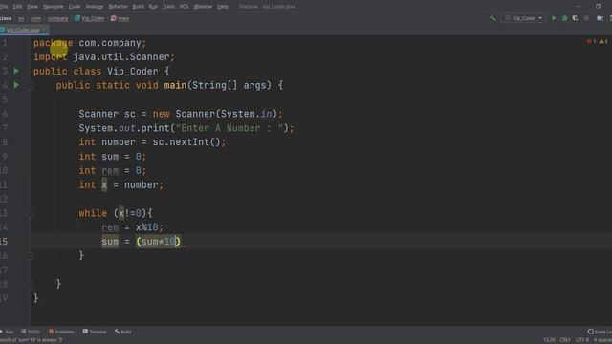This screenshot has height=344, width=612.
Task: Click the 'rem = x%10;' statement
Action: click(132, 227)
